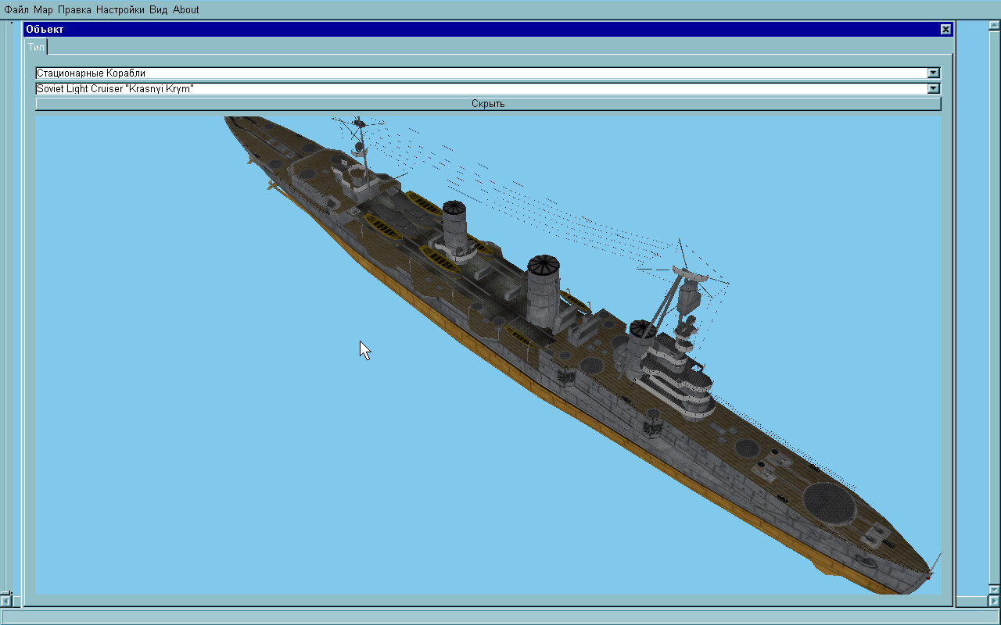Open the Вид menu

[159, 9]
